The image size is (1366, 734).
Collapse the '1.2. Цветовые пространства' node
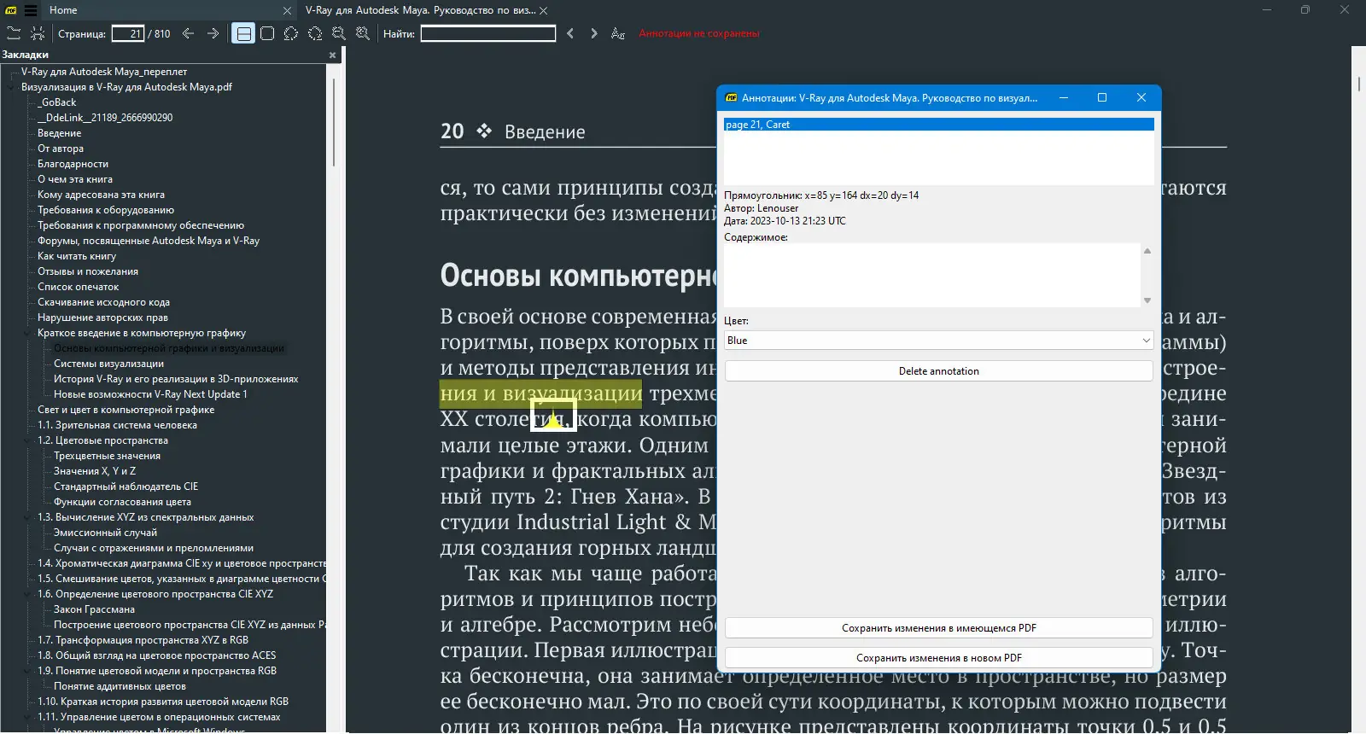coord(28,440)
